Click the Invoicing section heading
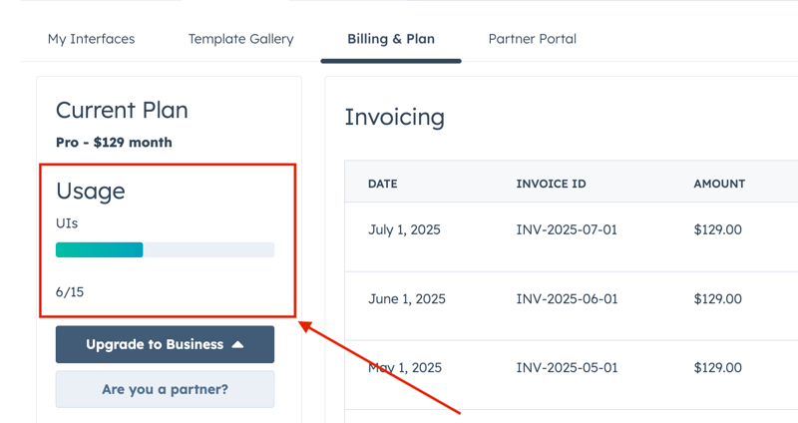The width and height of the screenshot is (798, 423). pyautogui.click(x=394, y=117)
